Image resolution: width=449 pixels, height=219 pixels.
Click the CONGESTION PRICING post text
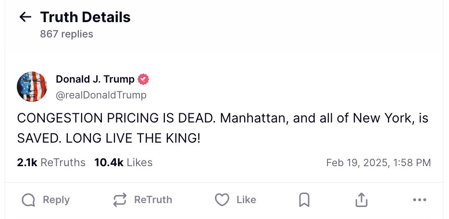click(222, 128)
